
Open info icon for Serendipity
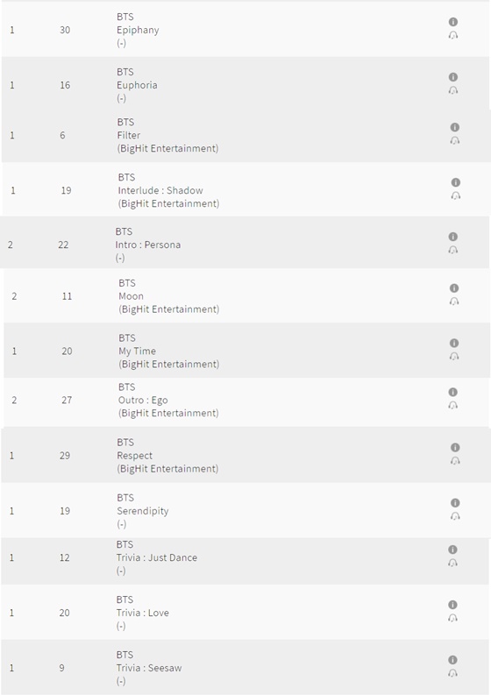point(455,503)
